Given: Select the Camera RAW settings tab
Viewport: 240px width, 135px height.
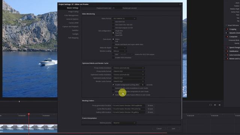Looking at the screenshot, I should pos(73,23).
